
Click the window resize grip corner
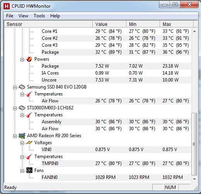(196, 188)
